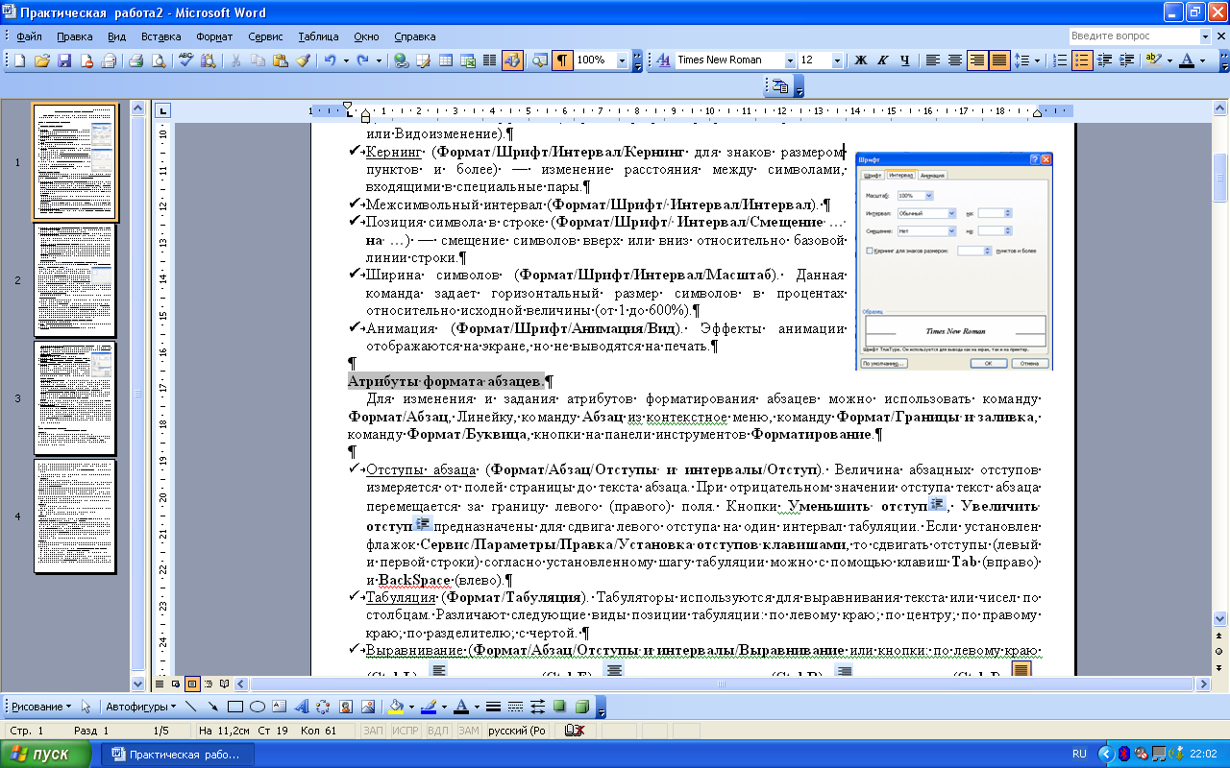
Task: Increase indent from the formatting toolbar
Action: pyautogui.click(x=1125, y=60)
